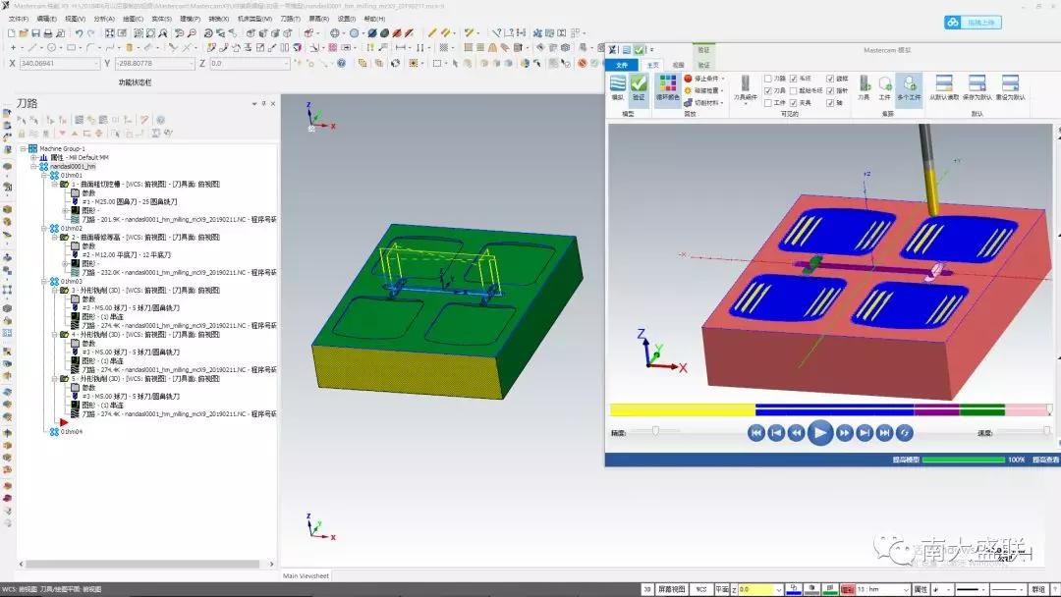This screenshot has height=597, width=1061.
Task: Click the Screen view (屏幕视图) status bar button
Action: [671, 589]
